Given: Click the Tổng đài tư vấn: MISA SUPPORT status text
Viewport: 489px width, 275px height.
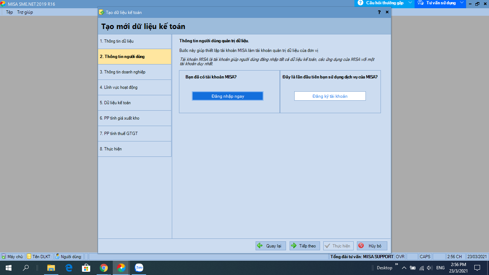Looking at the screenshot, I should tap(362, 256).
